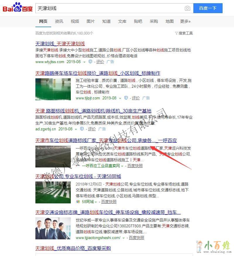This screenshot has width=234, height=256.
Task: Switch to the 资讯 tab
Action: 59,21
